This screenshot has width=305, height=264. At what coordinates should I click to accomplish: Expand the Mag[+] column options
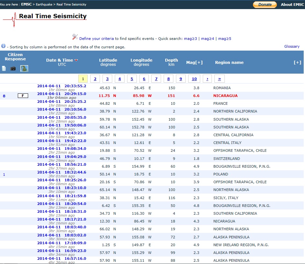point(194,62)
